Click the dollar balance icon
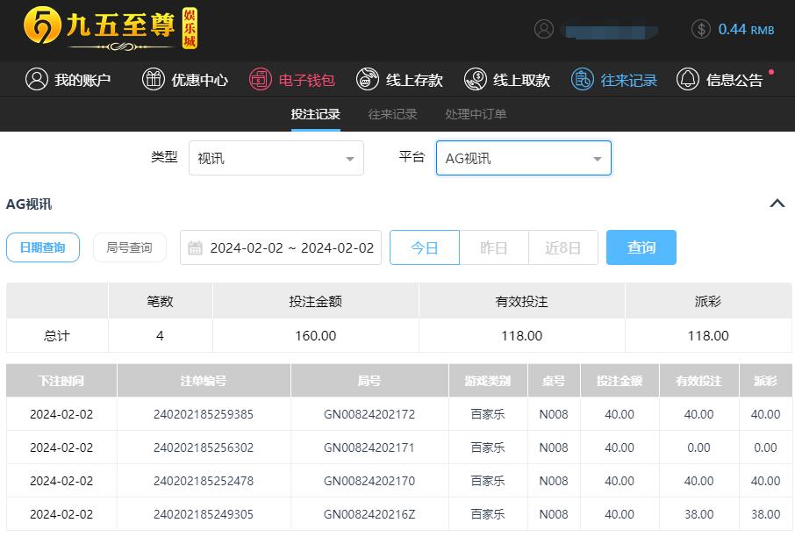 (701, 30)
